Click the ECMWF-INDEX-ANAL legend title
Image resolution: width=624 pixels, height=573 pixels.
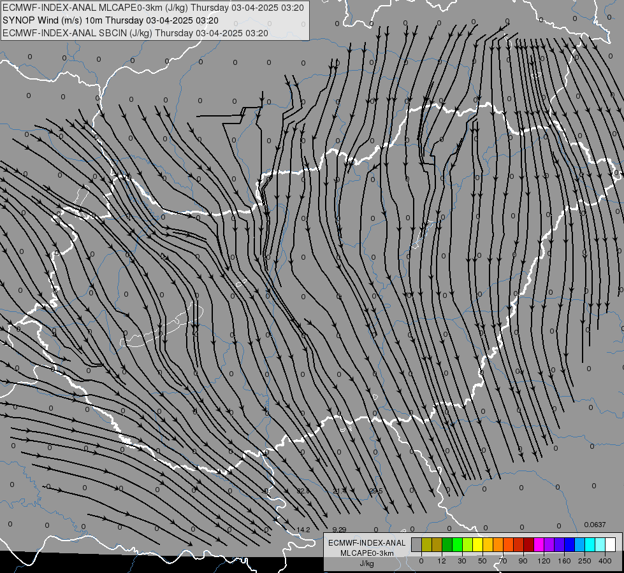pyautogui.click(x=366, y=543)
